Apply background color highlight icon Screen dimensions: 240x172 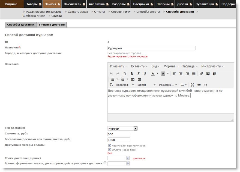163,74
